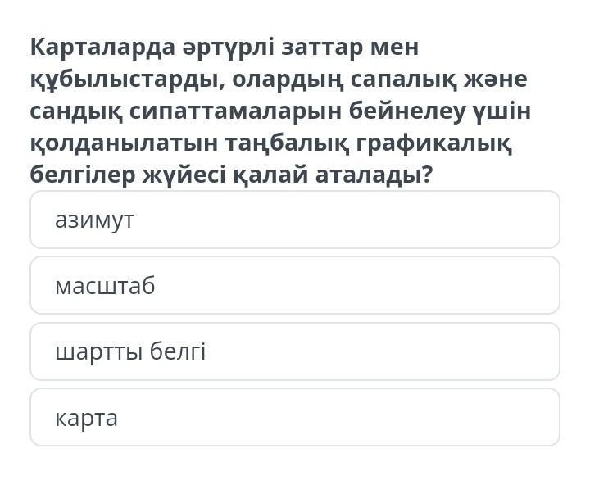Select the answer option азимут
Viewport: 590px width, 485px height.
pos(295,220)
